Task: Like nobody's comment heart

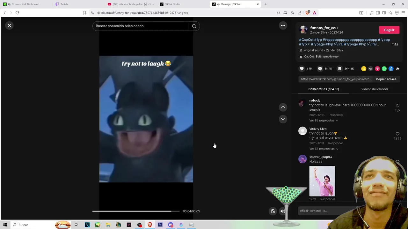Action: coord(397,106)
